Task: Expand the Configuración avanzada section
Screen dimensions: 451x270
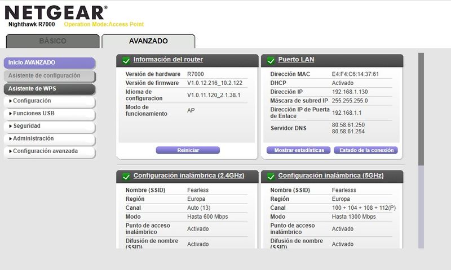Action: click(x=49, y=151)
